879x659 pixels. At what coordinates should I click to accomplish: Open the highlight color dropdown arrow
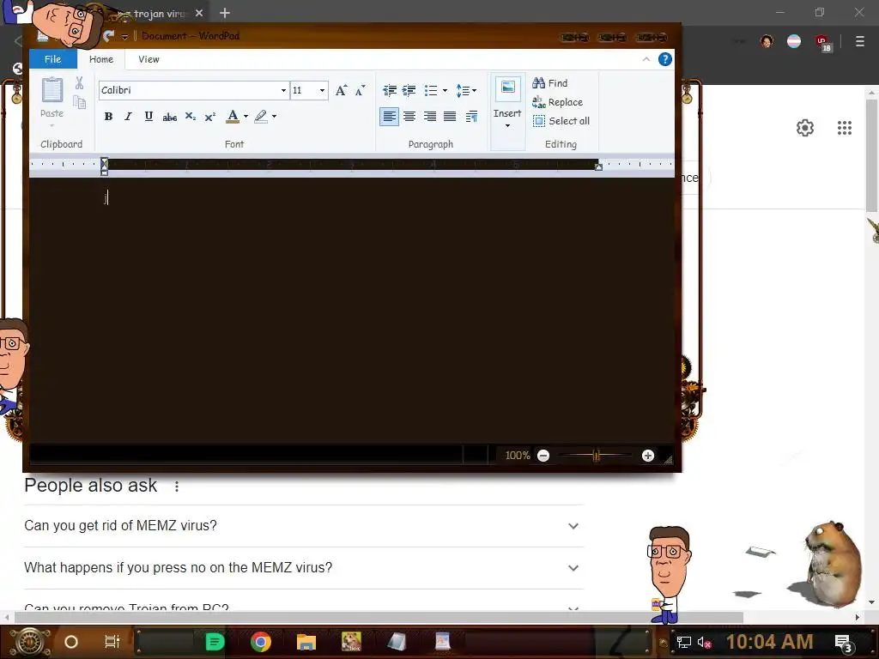(274, 117)
